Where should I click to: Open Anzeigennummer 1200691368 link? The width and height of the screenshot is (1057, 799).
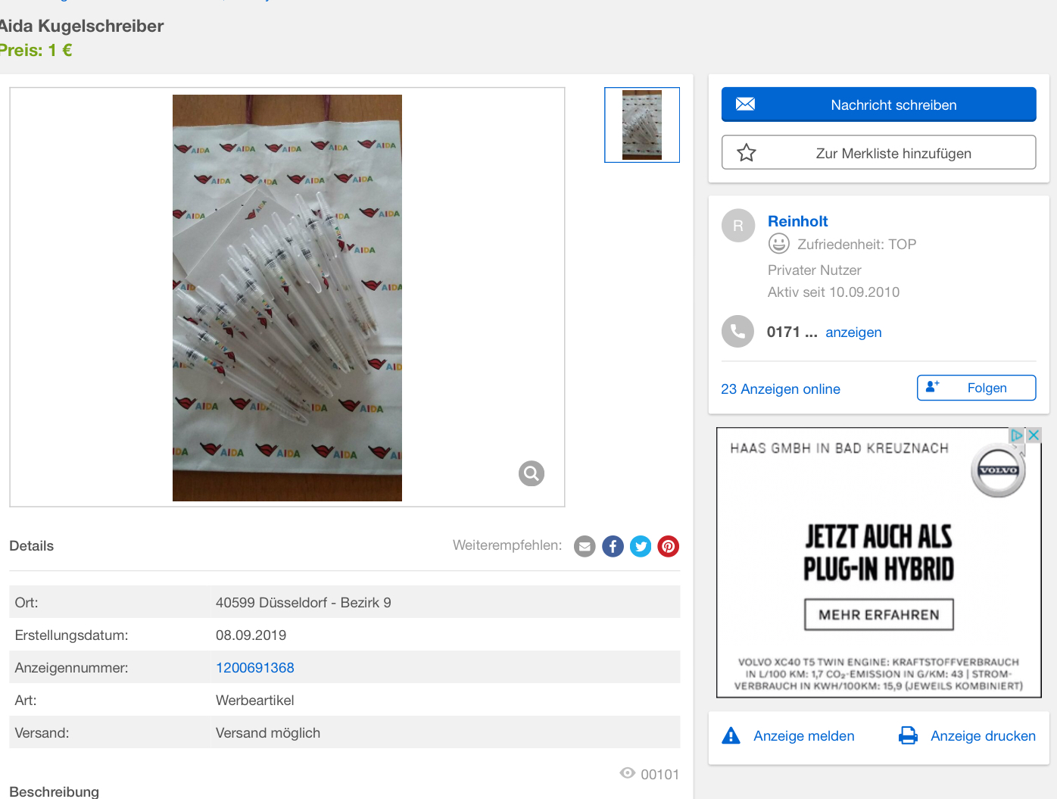point(254,668)
